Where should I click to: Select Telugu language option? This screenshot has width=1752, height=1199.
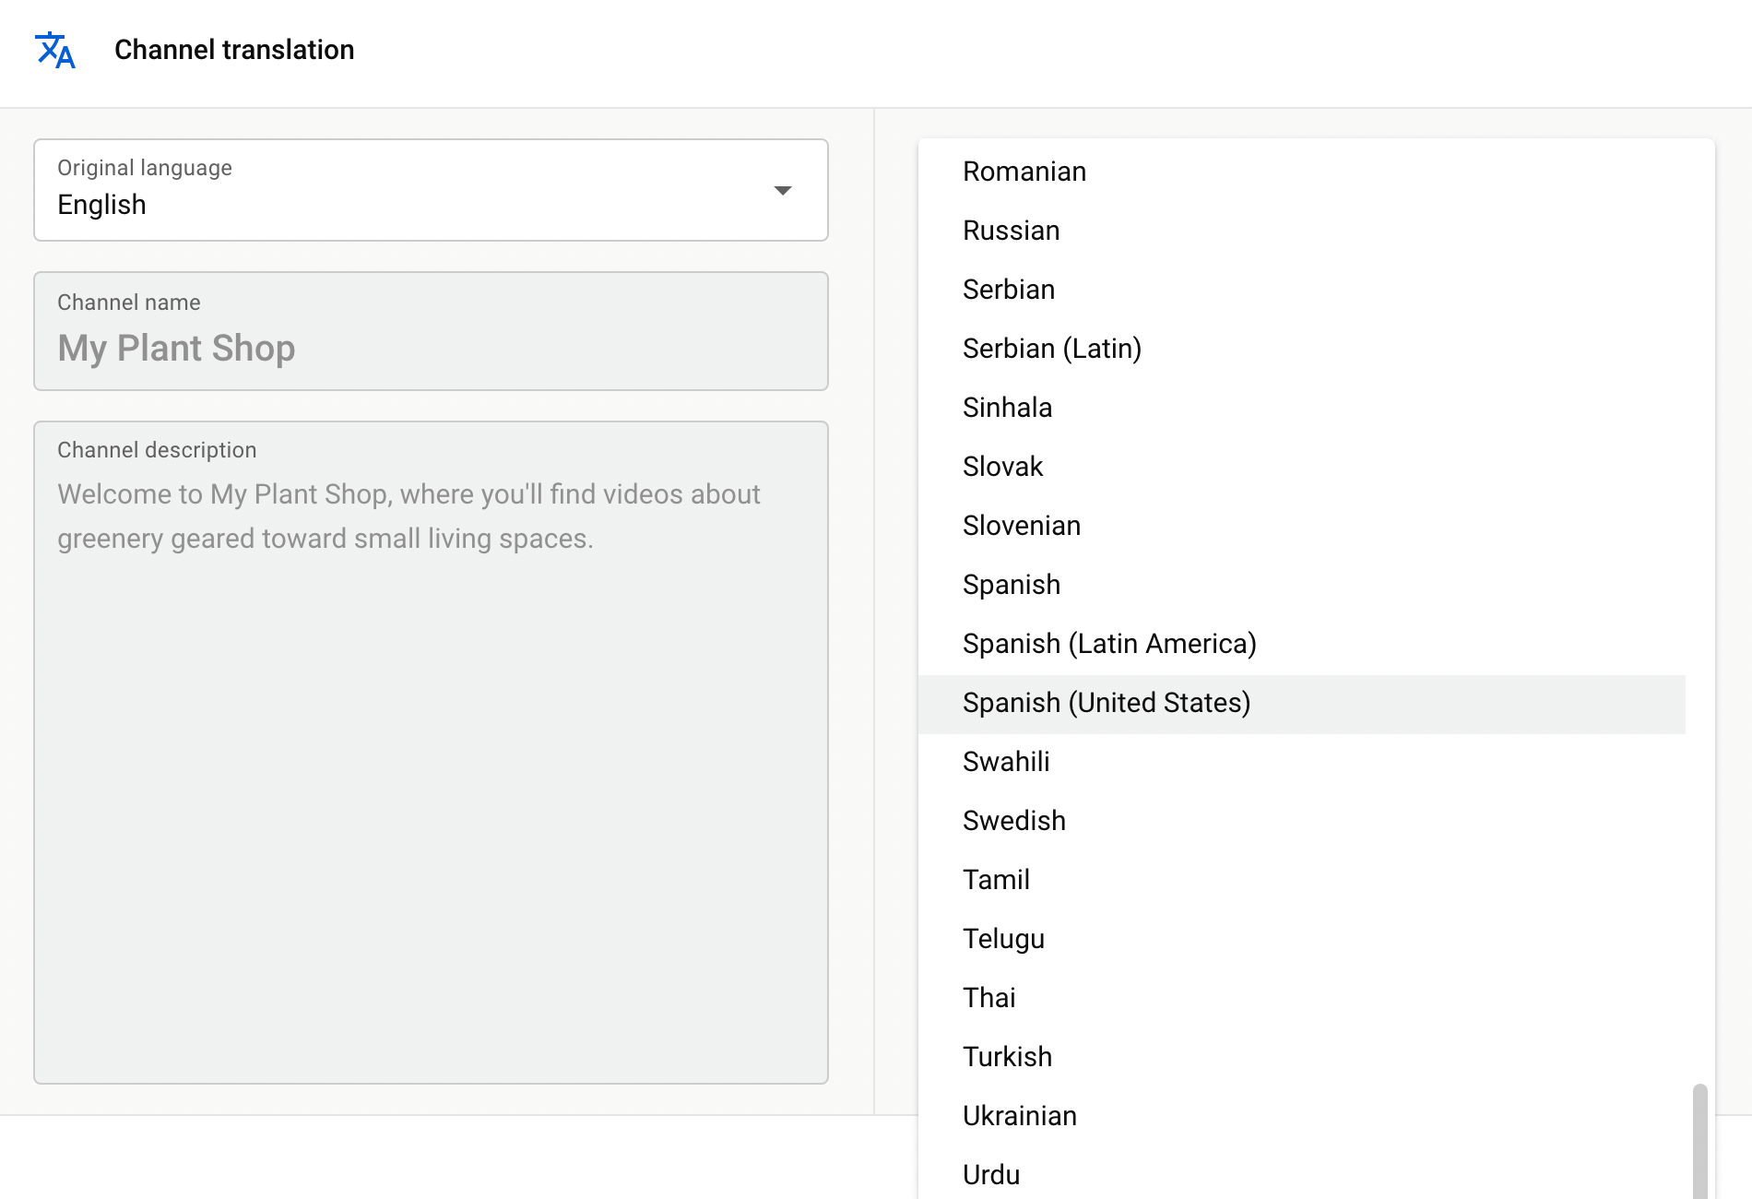(1301, 939)
